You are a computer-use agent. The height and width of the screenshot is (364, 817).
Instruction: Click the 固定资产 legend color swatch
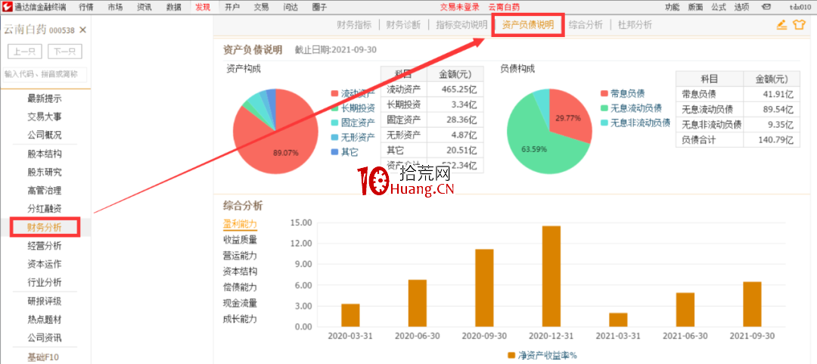[334, 123]
